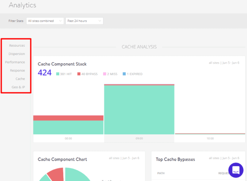Switch to Performance analytics

15,62
